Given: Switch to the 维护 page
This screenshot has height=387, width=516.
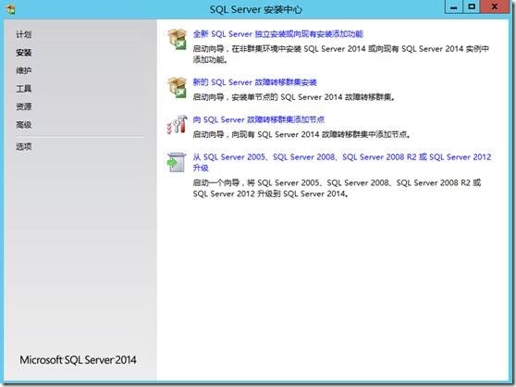Looking at the screenshot, I should [24, 70].
